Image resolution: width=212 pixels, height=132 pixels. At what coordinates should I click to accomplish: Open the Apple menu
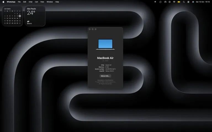(3, 2)
